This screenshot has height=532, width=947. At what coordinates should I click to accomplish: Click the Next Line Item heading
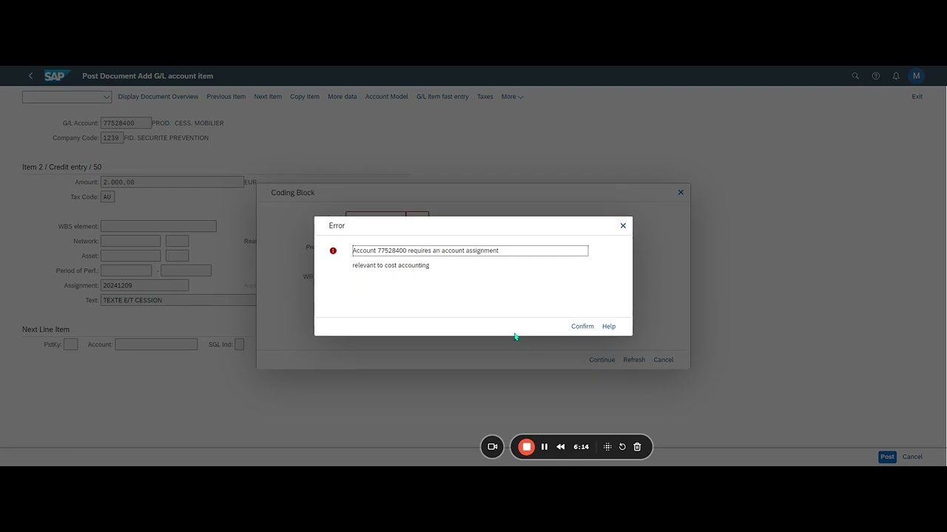[x=46, y=330]
